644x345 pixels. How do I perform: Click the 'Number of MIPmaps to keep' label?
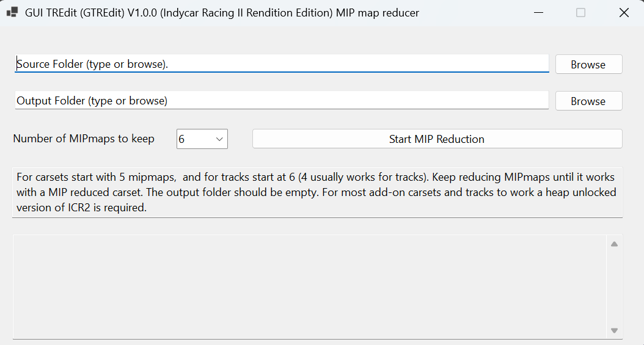pyautogui.click(x=84, y=139)
